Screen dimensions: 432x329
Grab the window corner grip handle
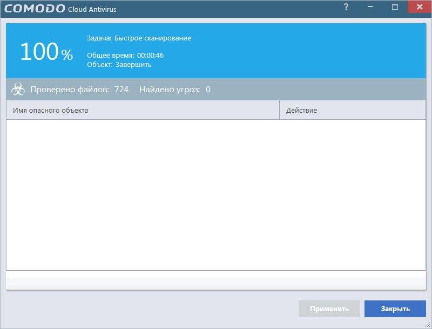[x=427, y=325]
